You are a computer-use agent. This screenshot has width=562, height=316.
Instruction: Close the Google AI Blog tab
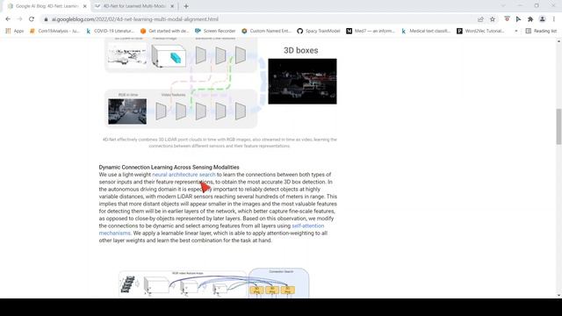(84, 6)
